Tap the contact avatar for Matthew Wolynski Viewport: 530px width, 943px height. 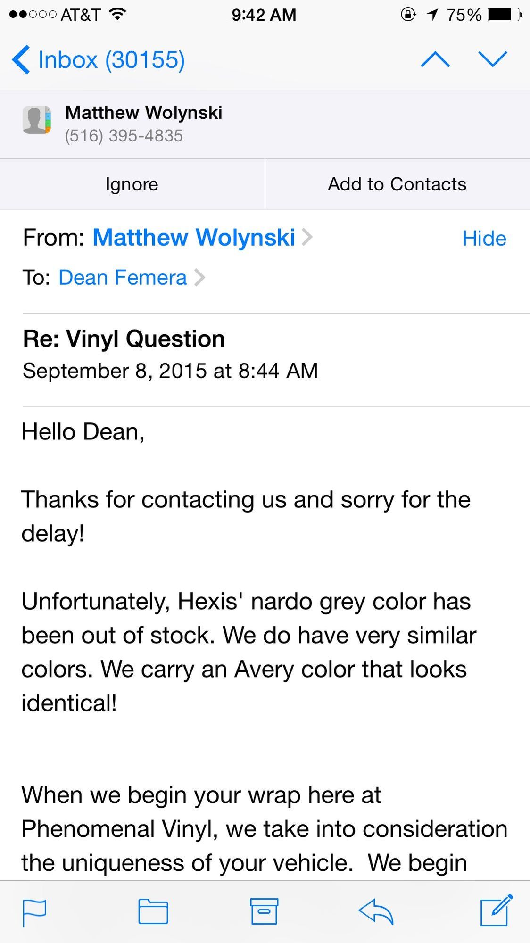pos(37,120)
